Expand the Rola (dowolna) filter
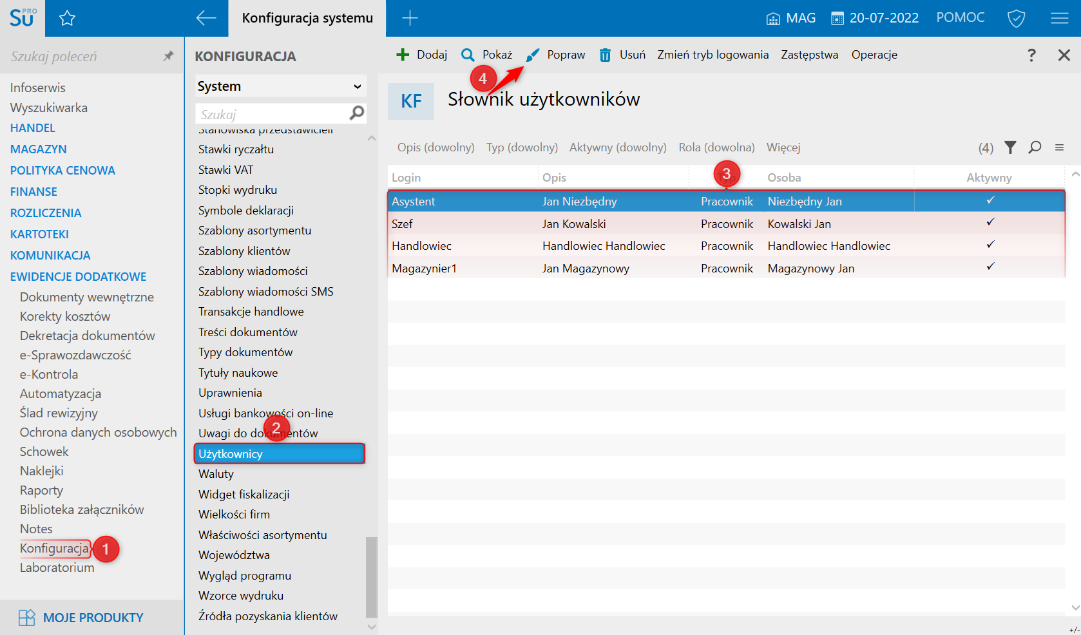Viewport: 1081px width, 635px height. [x=716, y=147]
